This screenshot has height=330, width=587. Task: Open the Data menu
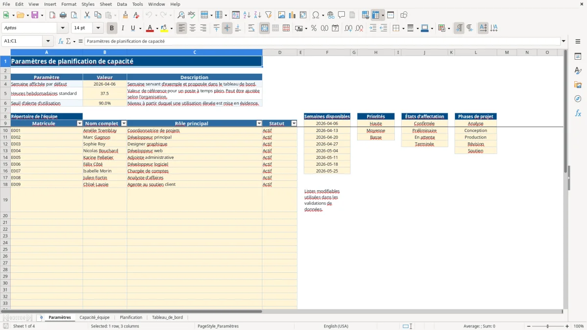[x=122, y=4]
